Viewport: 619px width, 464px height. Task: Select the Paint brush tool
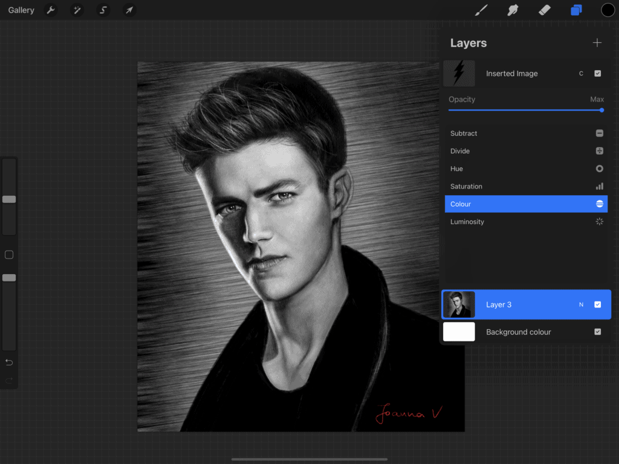(481, 10)
